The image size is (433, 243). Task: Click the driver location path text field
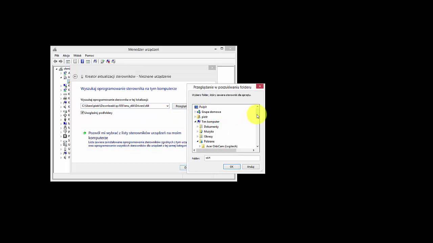point(123,106)
